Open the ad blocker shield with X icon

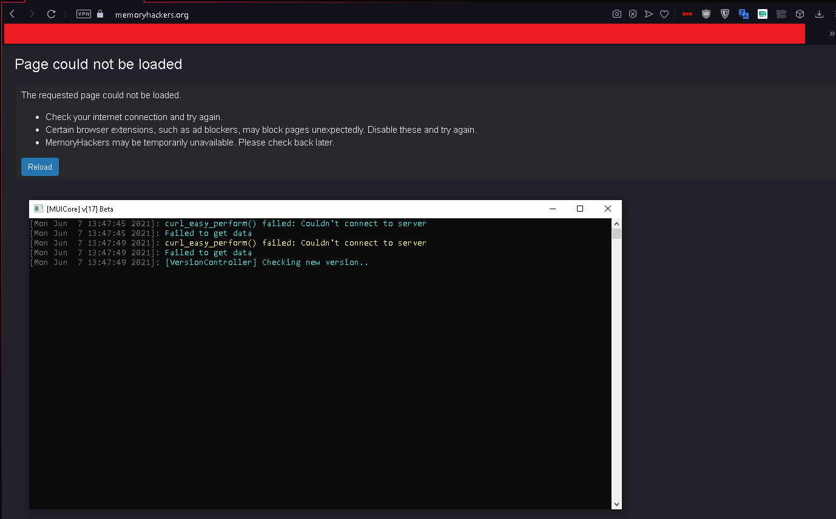tap(633, 14)
